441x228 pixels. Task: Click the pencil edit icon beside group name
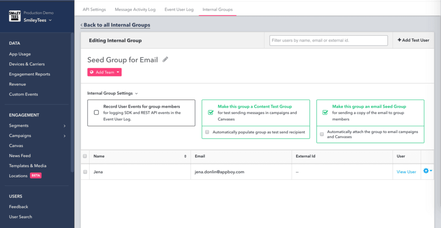(165, 60)
